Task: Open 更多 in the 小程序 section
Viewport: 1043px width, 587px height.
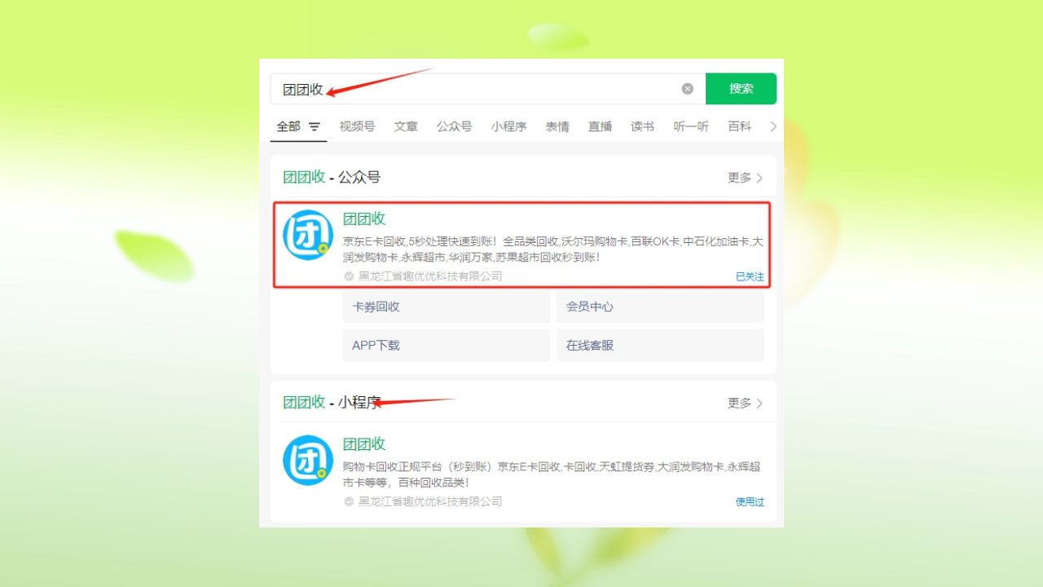Action: pyautogui.click(x=746, y=403)
